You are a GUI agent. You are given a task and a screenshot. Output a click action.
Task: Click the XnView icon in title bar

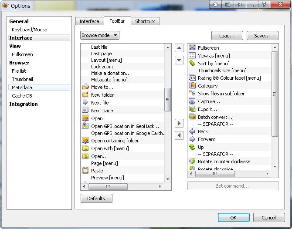tap(5, 6)
